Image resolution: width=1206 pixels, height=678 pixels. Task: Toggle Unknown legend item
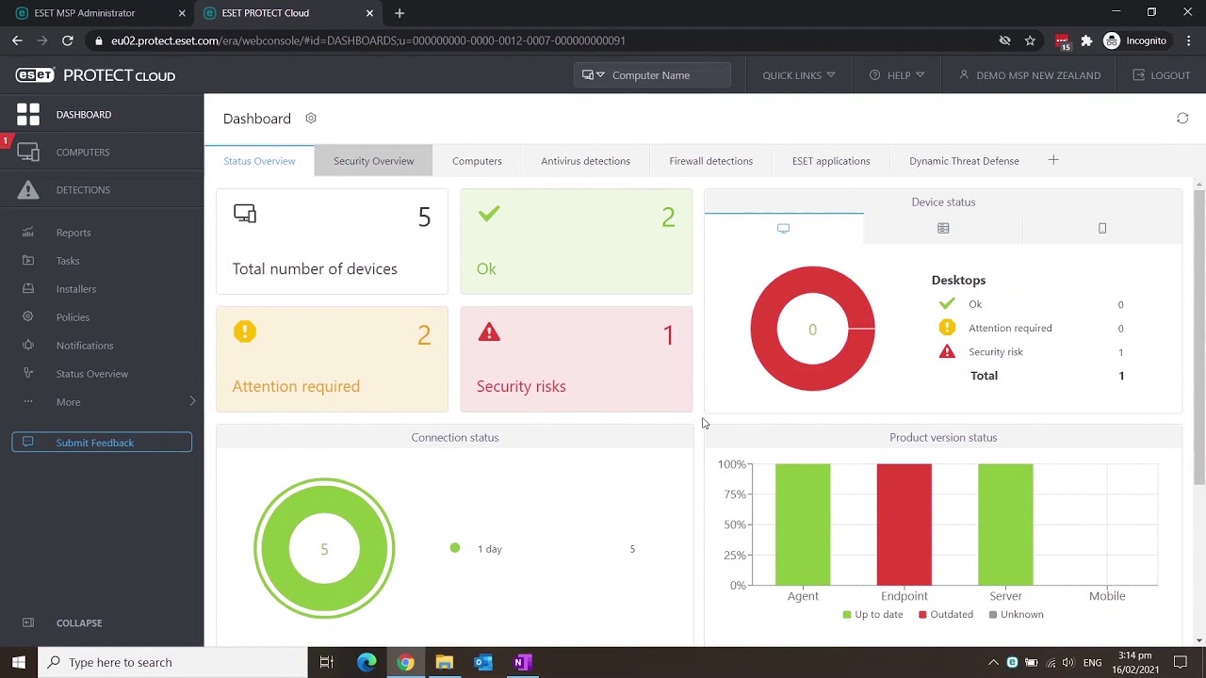coord(1016,615)
